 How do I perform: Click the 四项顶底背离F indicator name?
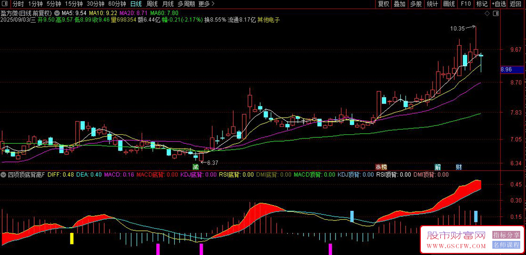(x=26, y=174)
